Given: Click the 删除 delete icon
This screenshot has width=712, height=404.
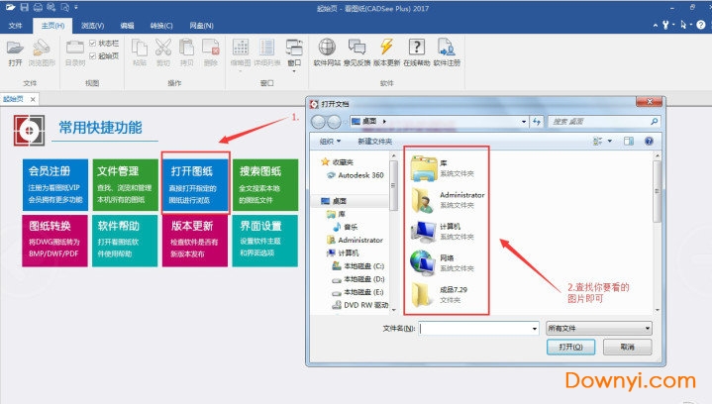Looking at the screenshot, I should pyautogui.click(x=211, y=48).
